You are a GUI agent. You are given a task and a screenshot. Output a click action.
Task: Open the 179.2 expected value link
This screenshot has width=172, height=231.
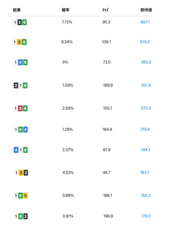click(x=146, y=216)
